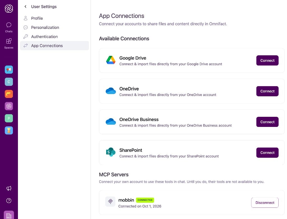
Task: Open the Personalization settings page
Action: click(x=54, y=27)
